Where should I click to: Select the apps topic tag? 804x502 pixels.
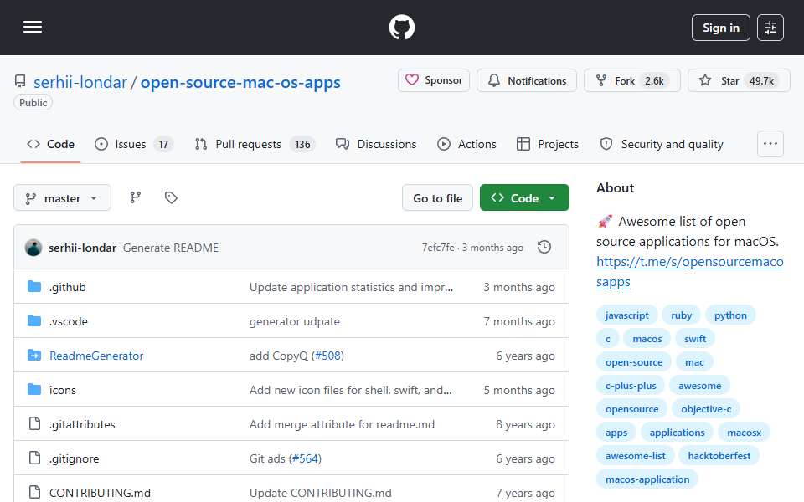(x=616, y=433)
